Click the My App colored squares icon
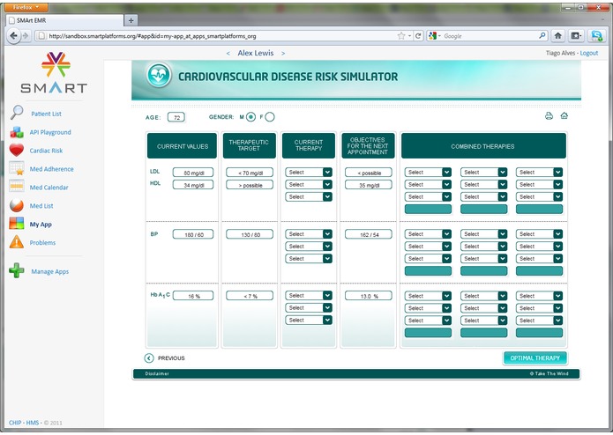Screen dimensions: 613x435 coord(17,224)
